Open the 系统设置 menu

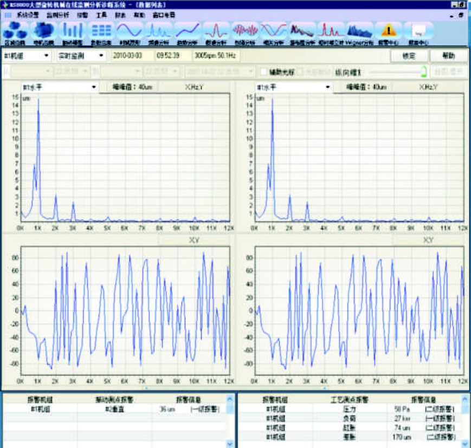[28, 15]
